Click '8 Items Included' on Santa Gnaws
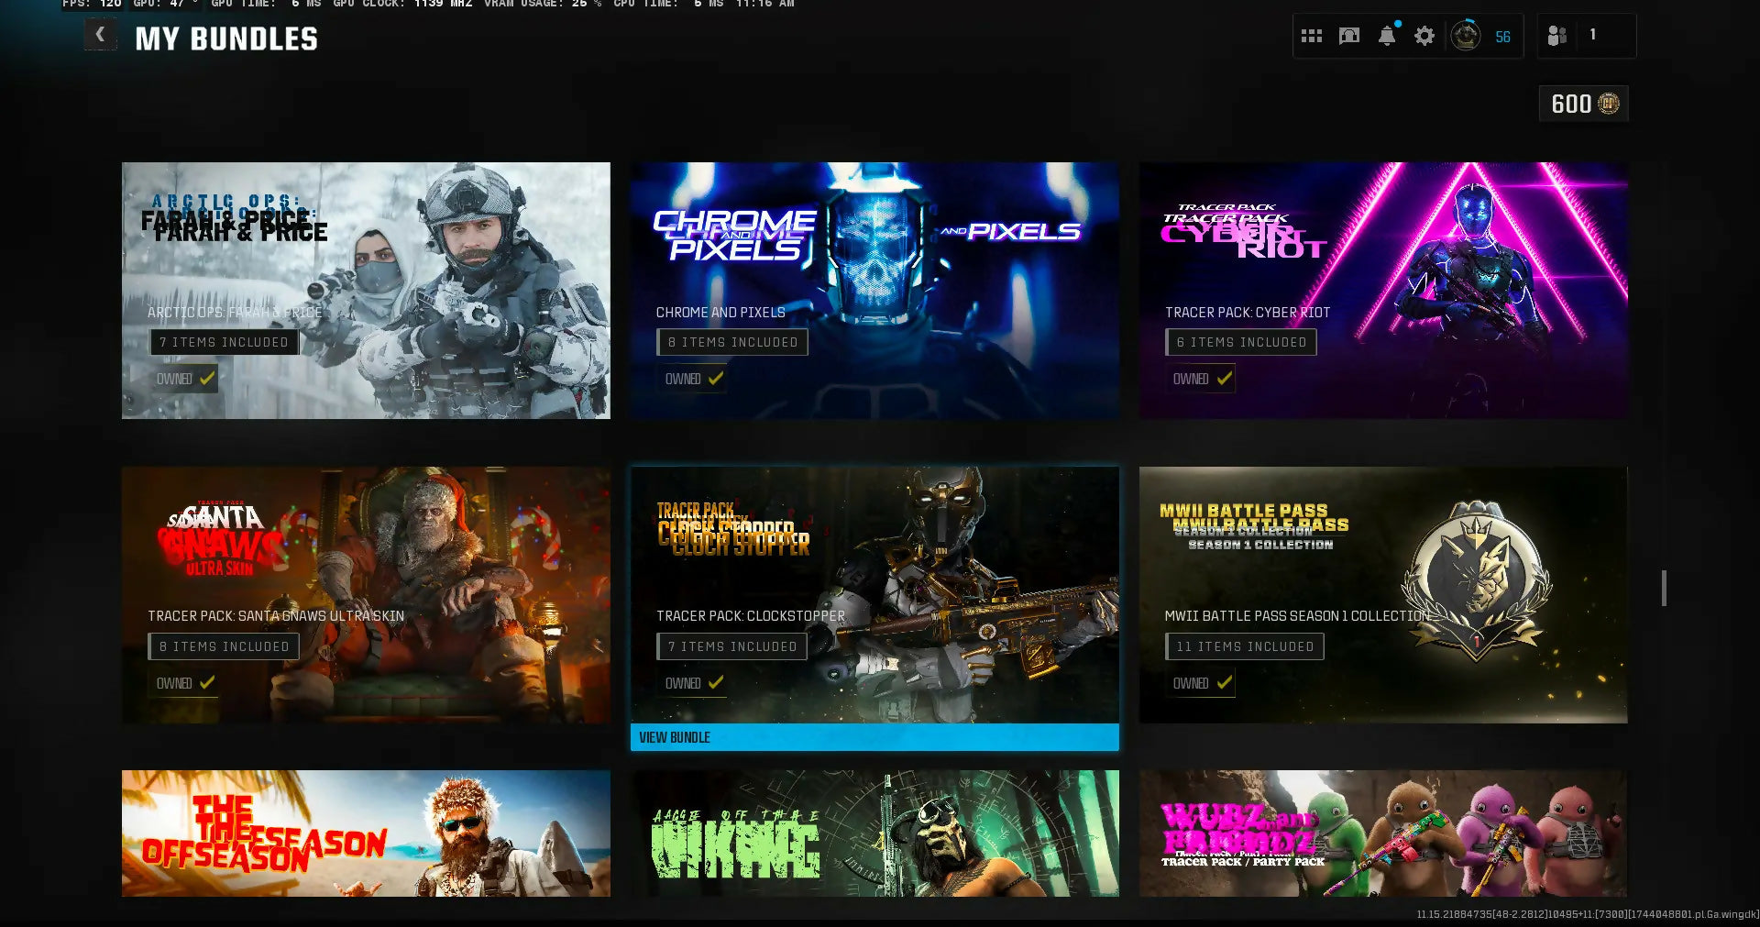The width and height of the screenshot is (1760, 927). pos(224,646)
